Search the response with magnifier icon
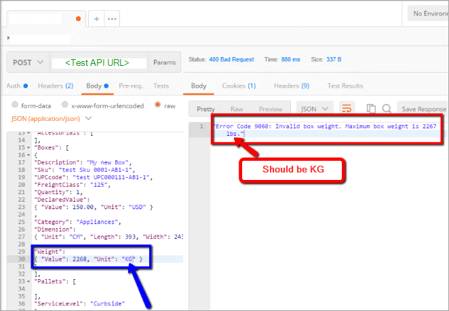 pyautogui.click(x=387, y=109)
